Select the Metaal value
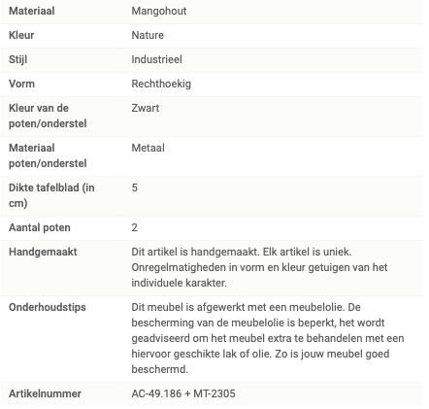Screen dimensions: 429x409 tap(148, 148)
